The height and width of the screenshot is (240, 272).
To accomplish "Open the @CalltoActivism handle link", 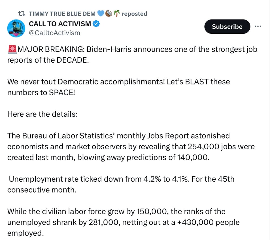I will coord(54,33).
